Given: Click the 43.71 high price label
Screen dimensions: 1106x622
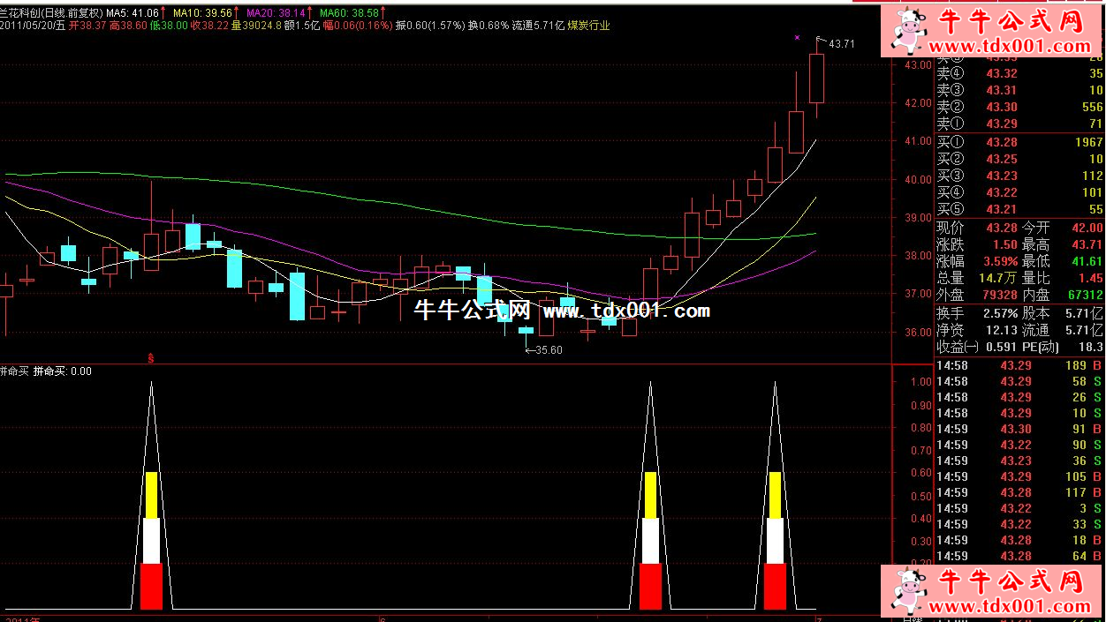Looking at the screenshot, I should click(841, 44).
